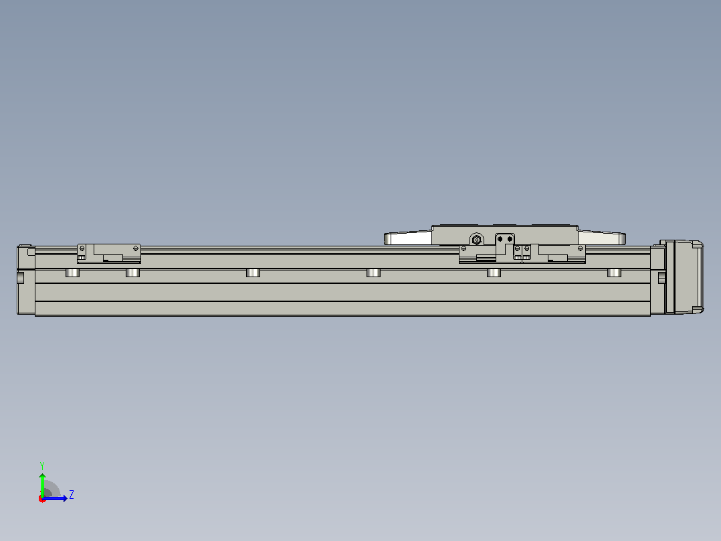Click the blue Z axis arrow of the triad
Image resolution: width=721 pixels, height=541 pixels.
[55, 498]
